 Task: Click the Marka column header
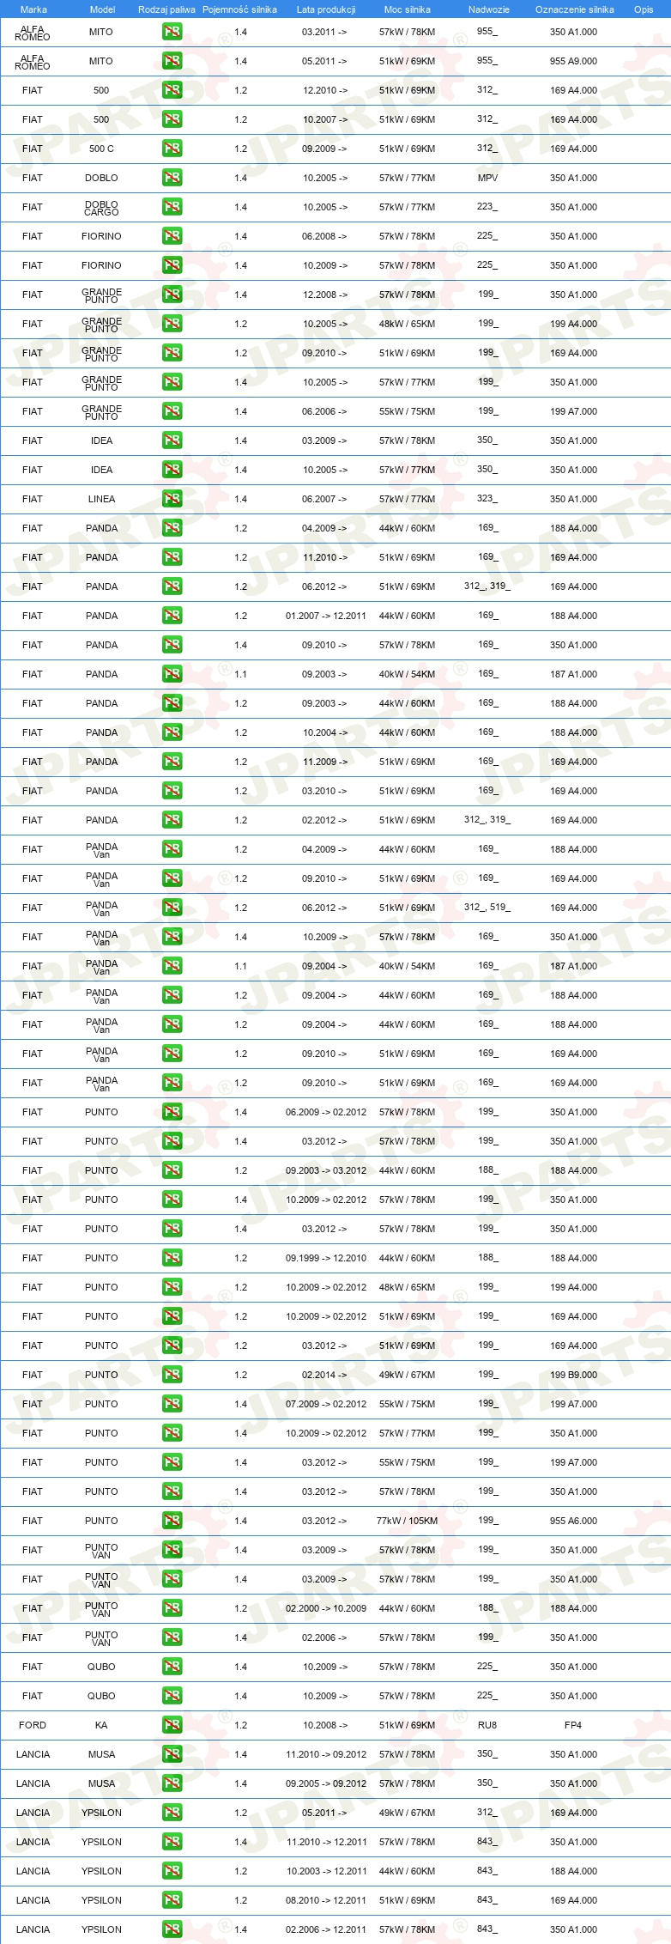33,9
